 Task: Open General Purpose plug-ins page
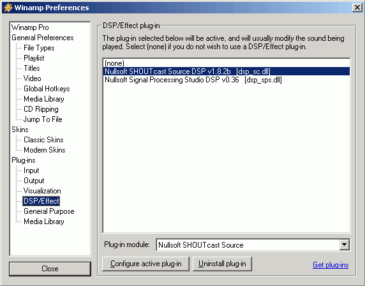(x=49, y=211)
